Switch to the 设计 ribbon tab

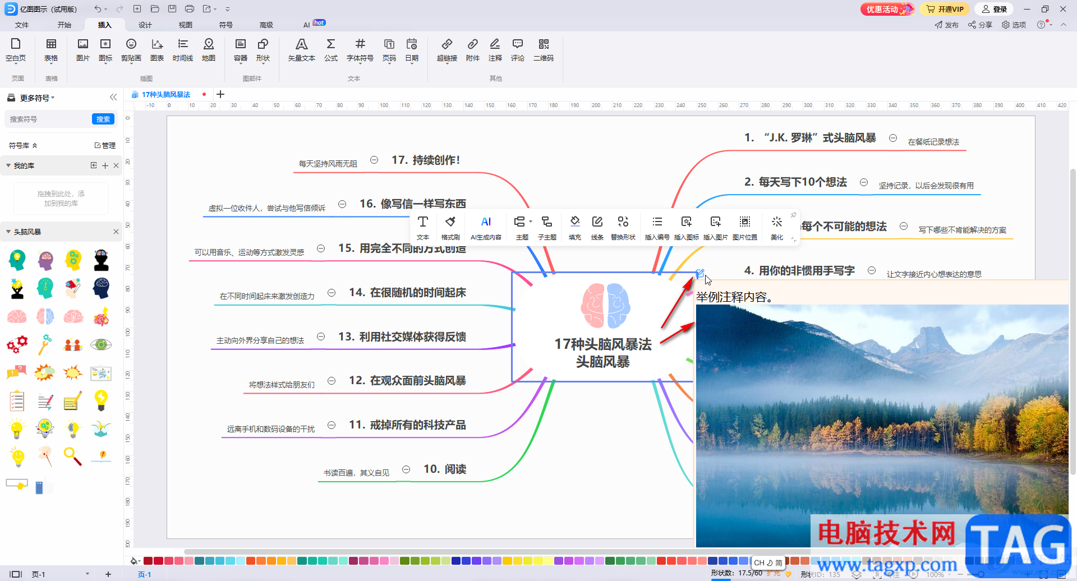[145, 25]
